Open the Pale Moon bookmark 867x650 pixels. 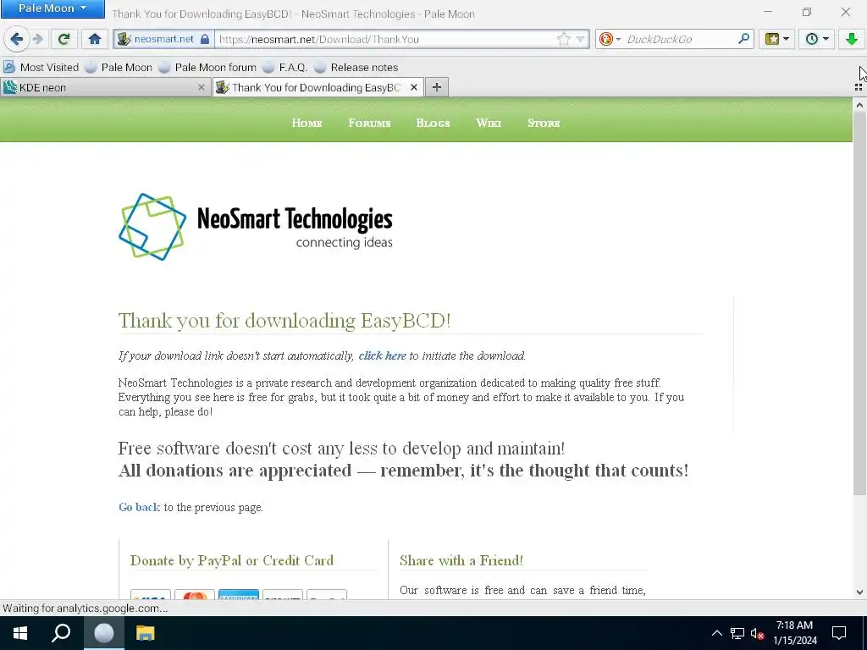tap(119, 68)
